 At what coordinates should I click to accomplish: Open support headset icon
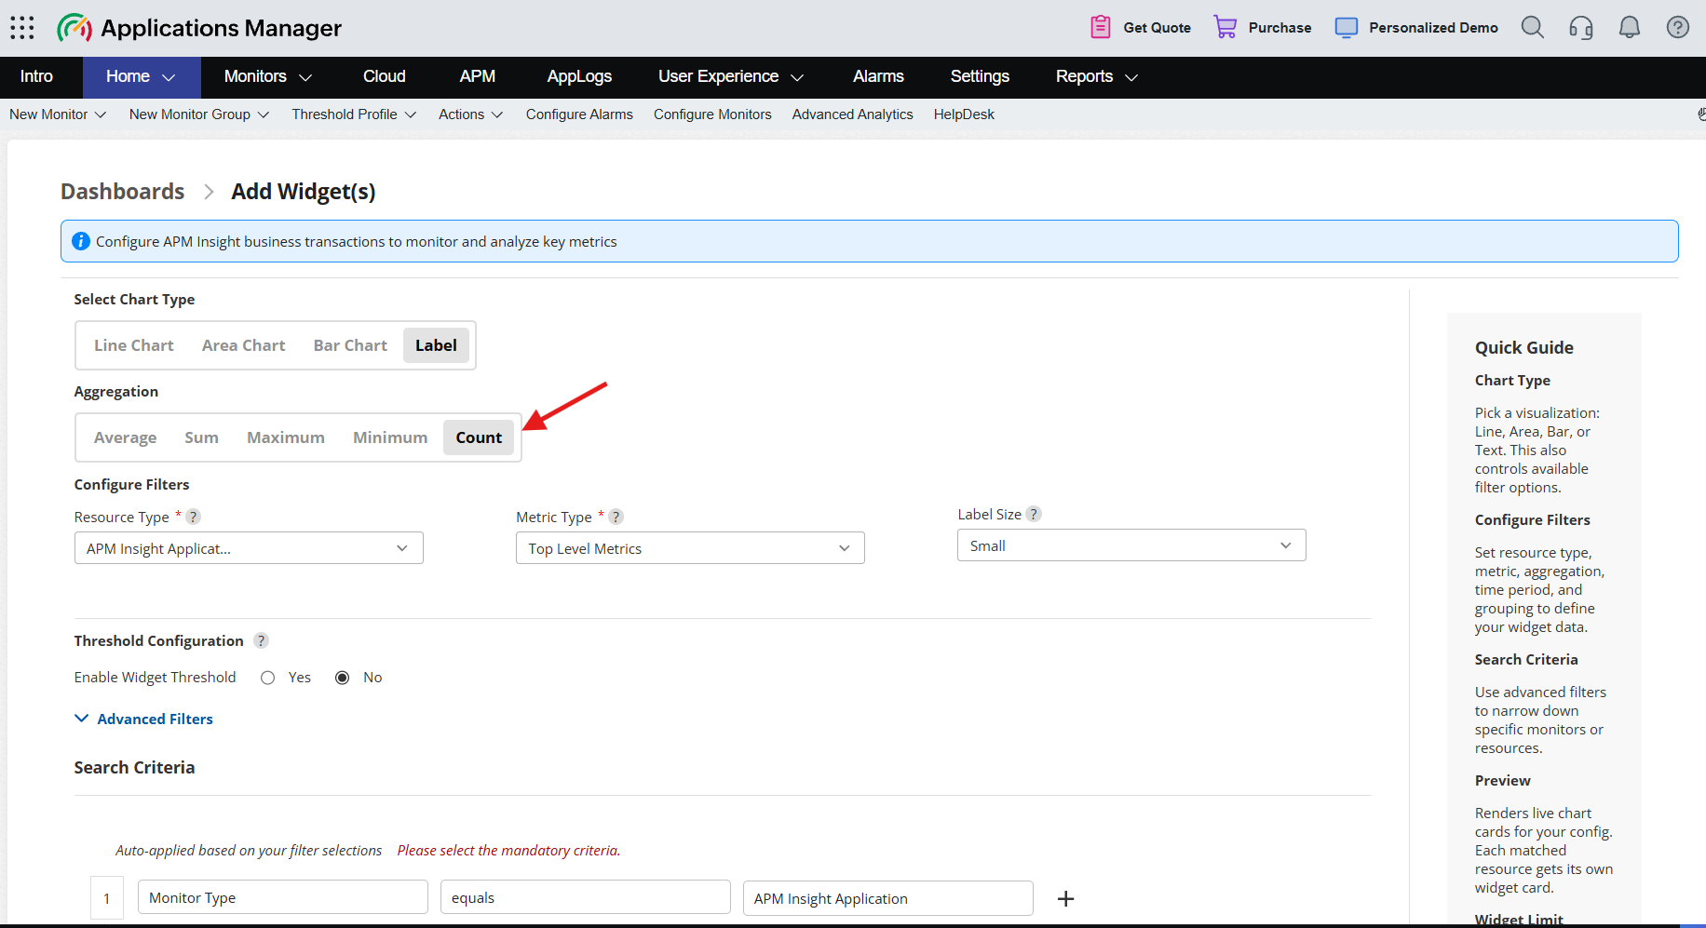coord(1581,28)
